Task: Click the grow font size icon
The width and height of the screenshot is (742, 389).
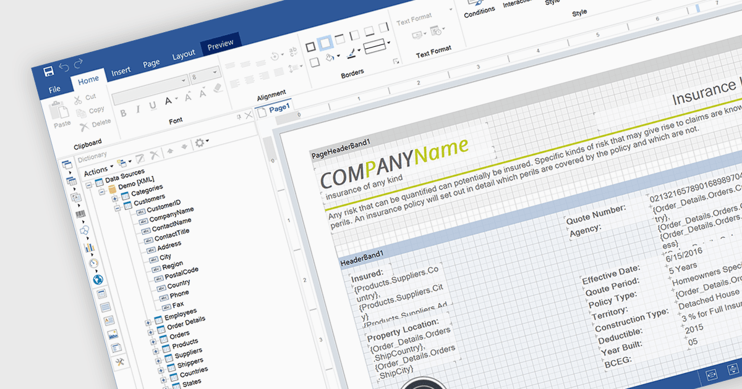Action: pos(187,96)
